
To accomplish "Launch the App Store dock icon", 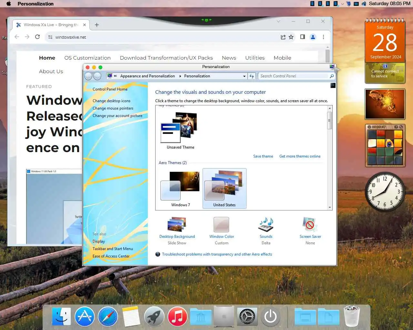I will point(85,316).
